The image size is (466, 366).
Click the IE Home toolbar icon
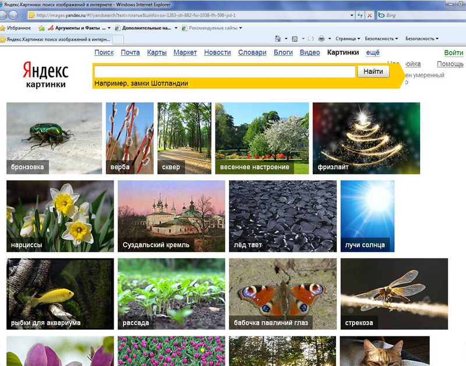[278, 39]
